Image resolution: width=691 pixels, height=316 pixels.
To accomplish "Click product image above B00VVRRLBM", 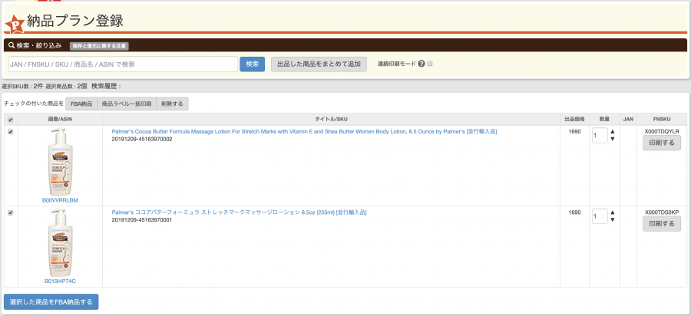I will [60, 162].
